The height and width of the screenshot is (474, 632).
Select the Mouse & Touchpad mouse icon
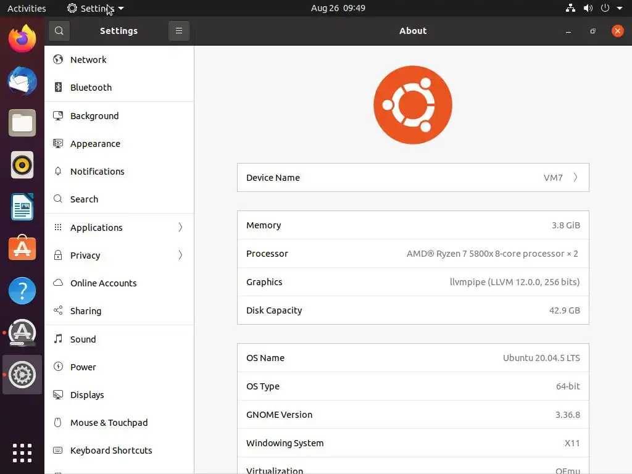coord(58,422)
